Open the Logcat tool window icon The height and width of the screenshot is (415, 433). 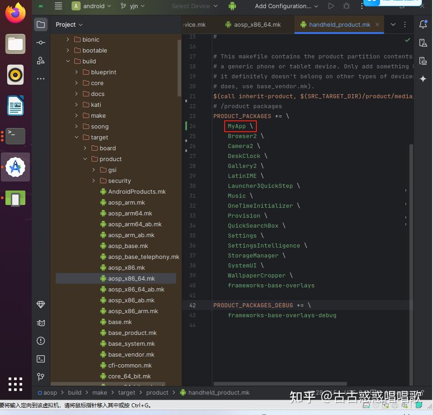41,323
